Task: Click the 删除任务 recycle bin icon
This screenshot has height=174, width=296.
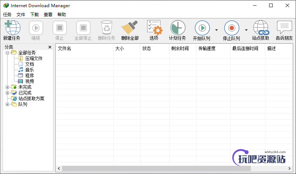Action: [107, 28]
